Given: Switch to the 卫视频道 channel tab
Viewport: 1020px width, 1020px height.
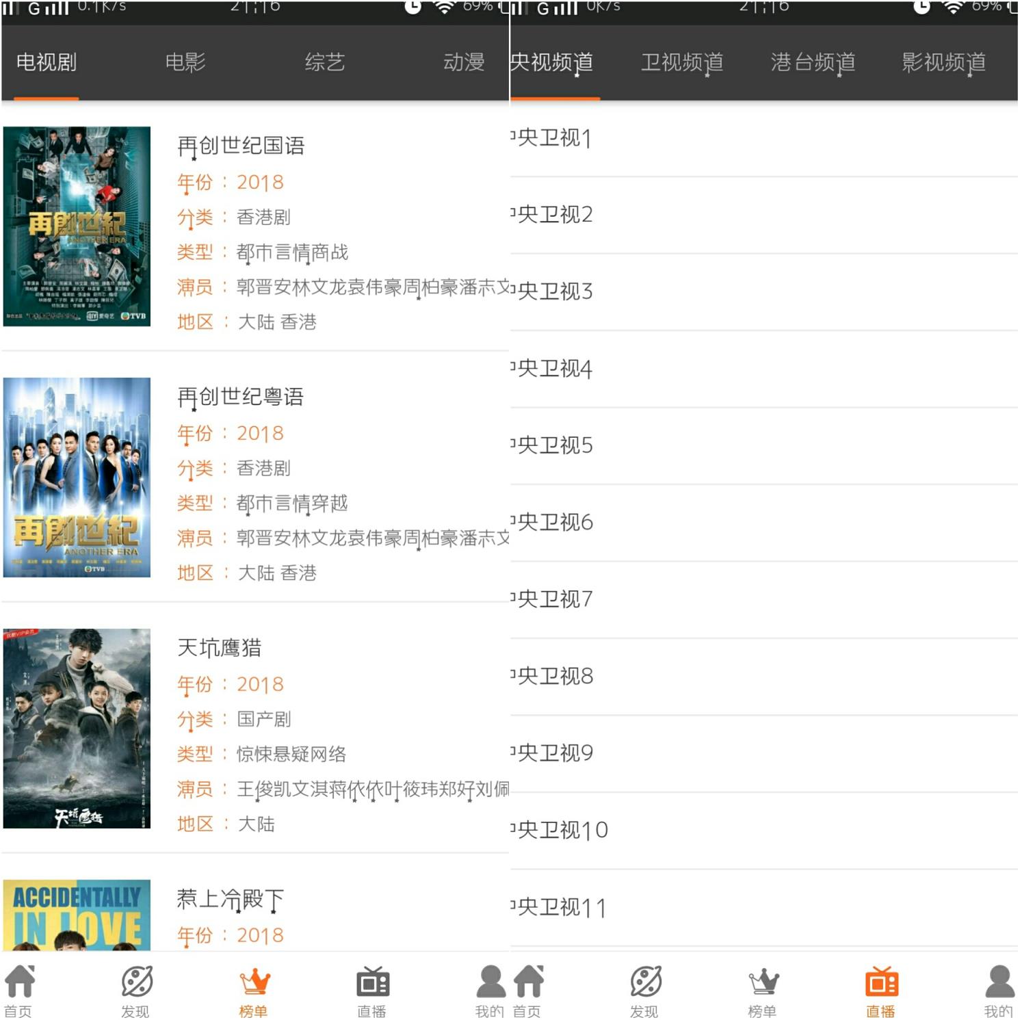Looking at the screenshot, I should (682, 62).
